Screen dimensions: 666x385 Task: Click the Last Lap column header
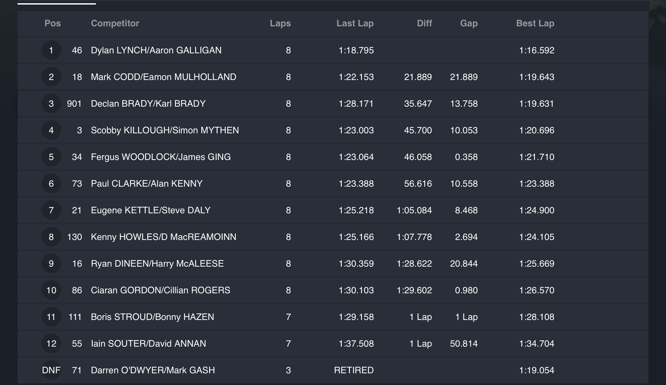coord(355,23)
